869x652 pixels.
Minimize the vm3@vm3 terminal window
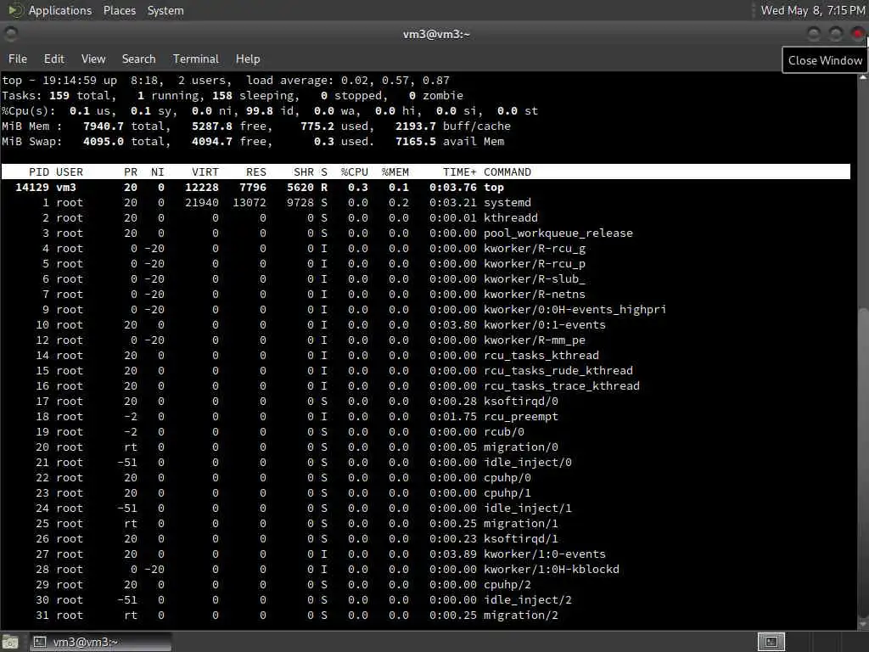(814, 34)
